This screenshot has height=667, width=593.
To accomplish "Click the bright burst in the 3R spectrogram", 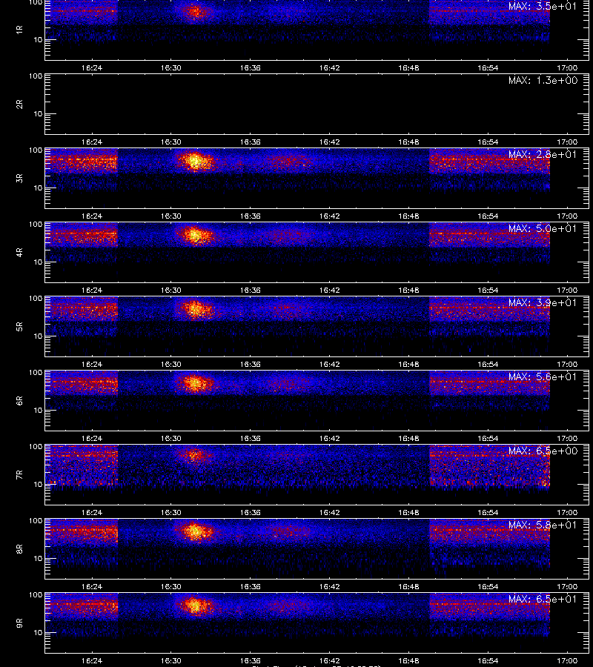I will click(195, 162).
